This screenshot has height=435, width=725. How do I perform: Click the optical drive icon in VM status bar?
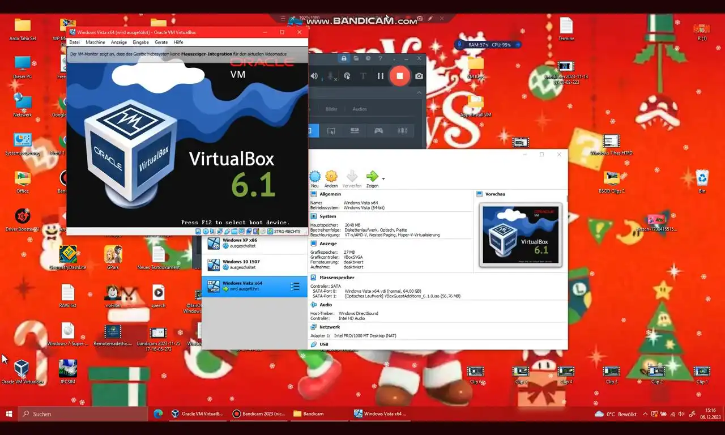pyautogui.click(x=206, y=231)
